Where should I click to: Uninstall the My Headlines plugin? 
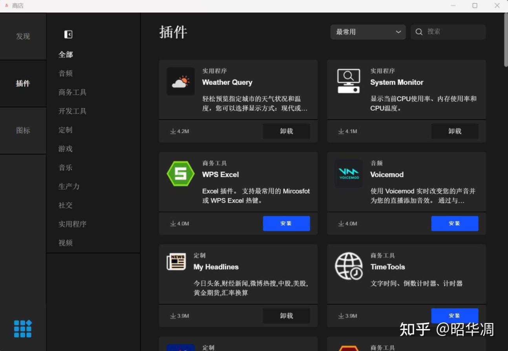[x=287, y=316]
